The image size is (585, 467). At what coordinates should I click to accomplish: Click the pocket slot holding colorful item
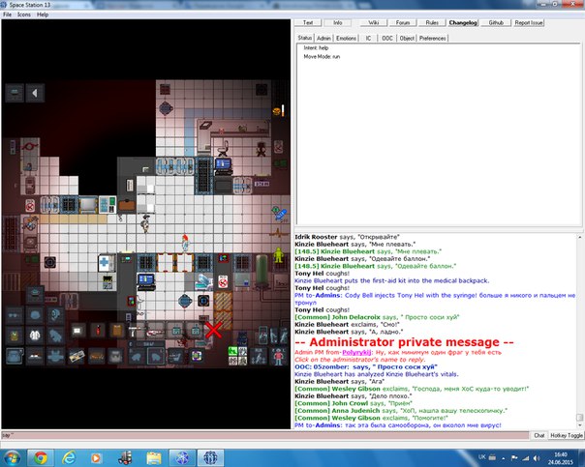[x=197, y=356]
